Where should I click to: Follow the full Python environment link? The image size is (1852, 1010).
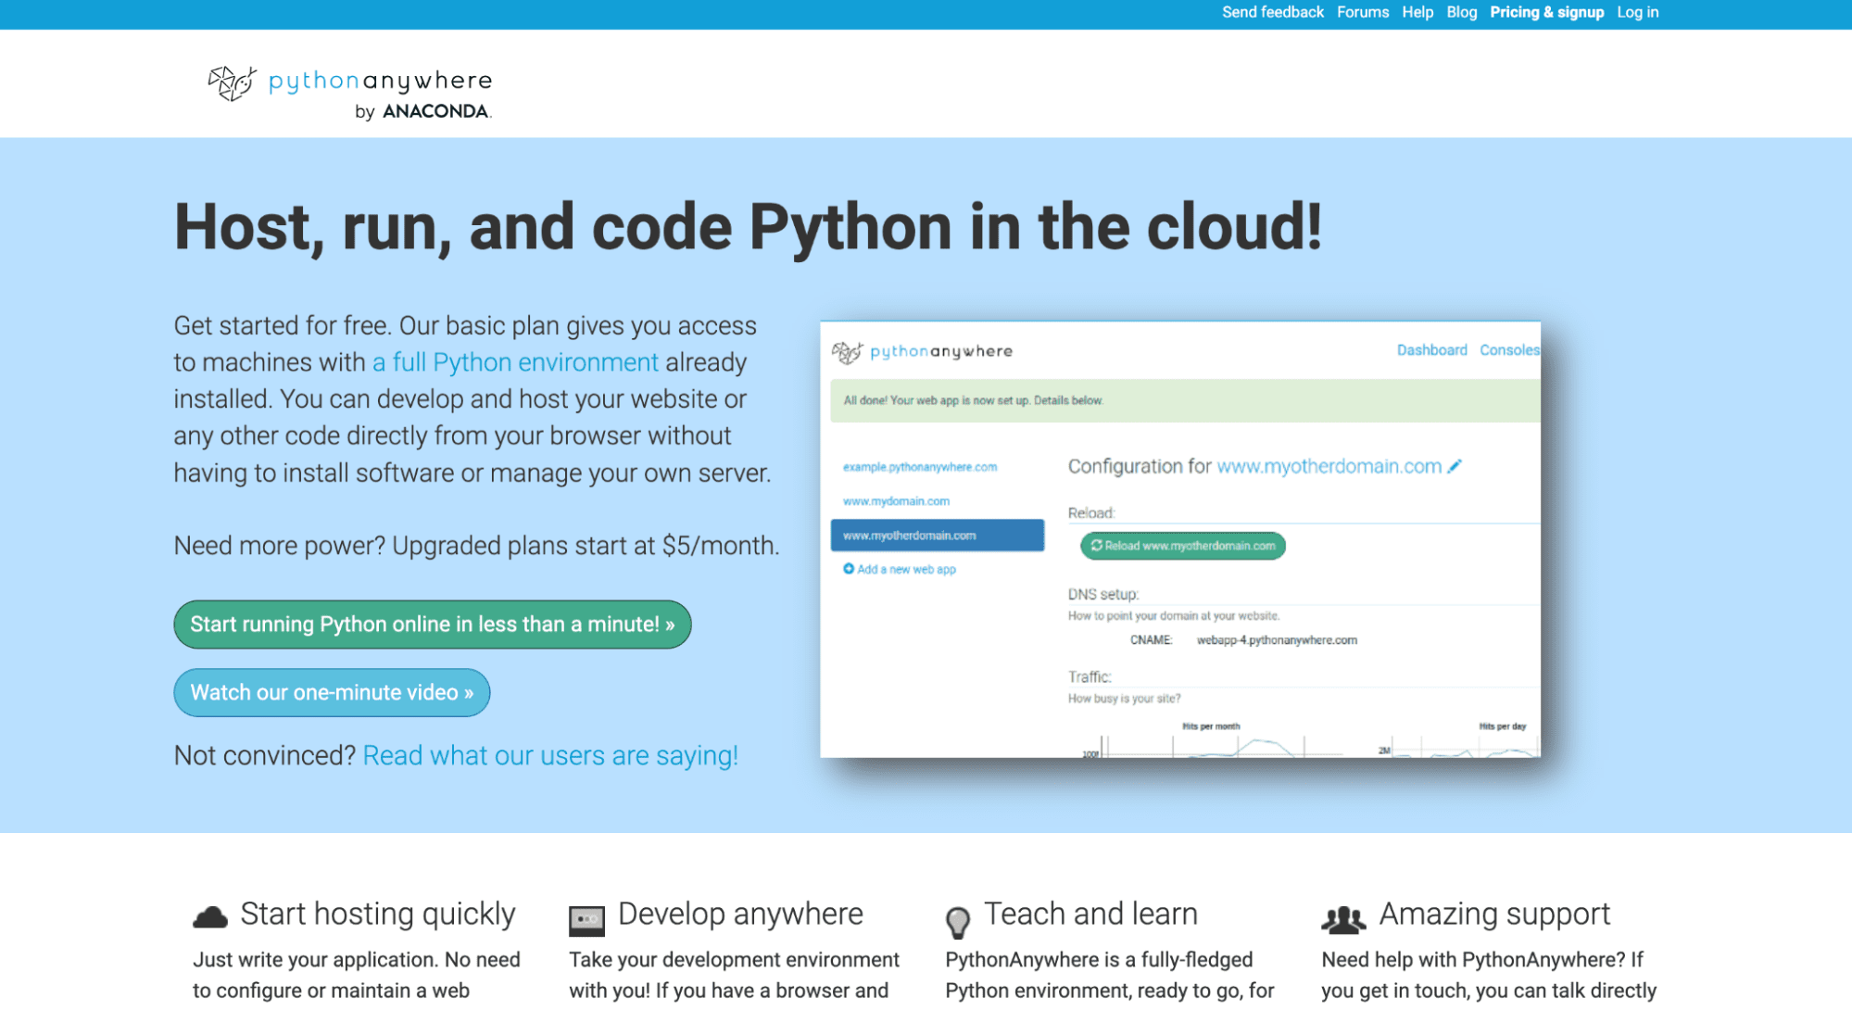[515, 362]
